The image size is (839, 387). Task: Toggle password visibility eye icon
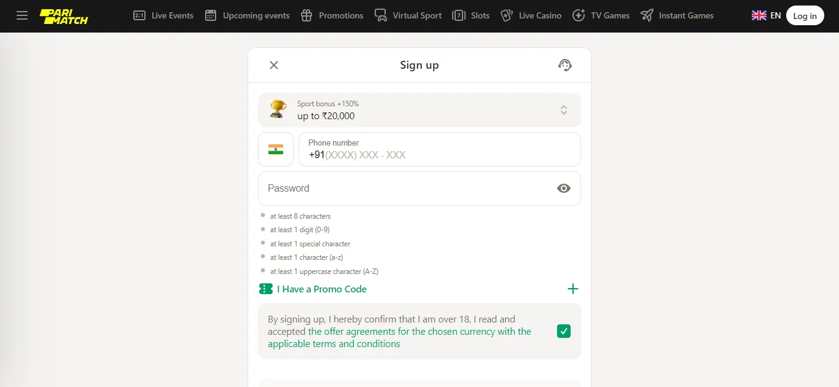click(563, 189)
